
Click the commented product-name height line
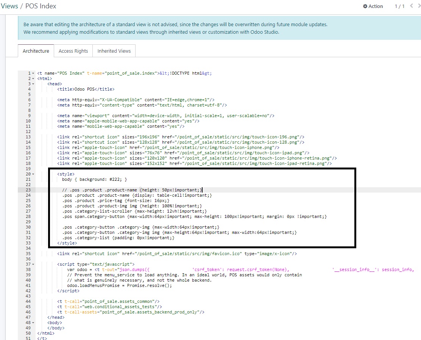[x=132, y=190]
